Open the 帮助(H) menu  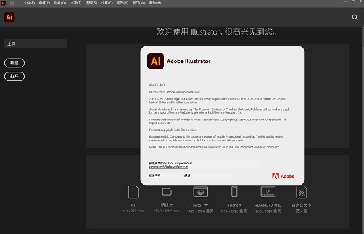point(155,3)
